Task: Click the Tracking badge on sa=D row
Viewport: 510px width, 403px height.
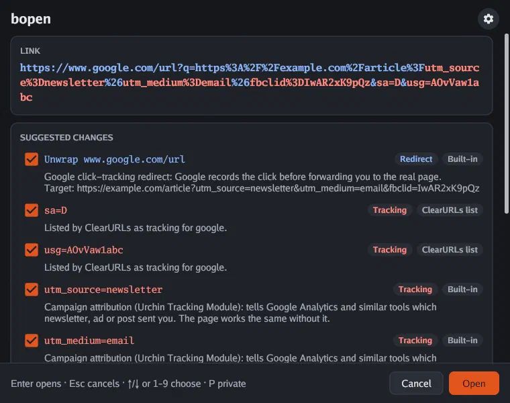Action: point(390,210)
